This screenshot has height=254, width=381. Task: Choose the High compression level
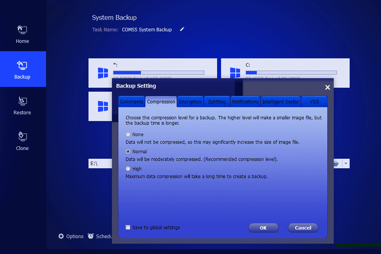(x=128, y=169)
